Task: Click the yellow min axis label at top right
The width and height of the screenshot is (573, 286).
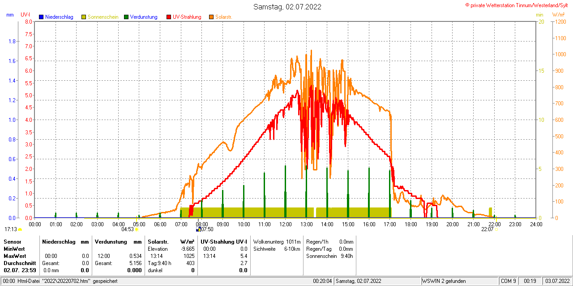Action: (x=539, y=15)
